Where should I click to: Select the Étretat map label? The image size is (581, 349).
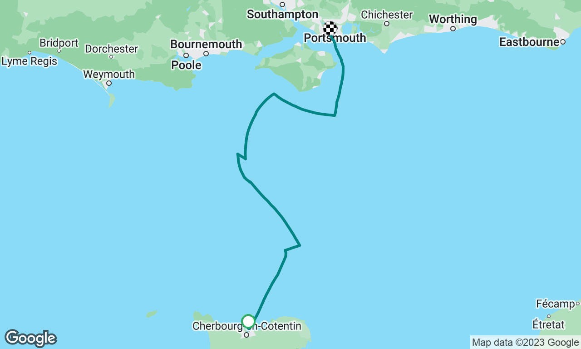[548, 324]
